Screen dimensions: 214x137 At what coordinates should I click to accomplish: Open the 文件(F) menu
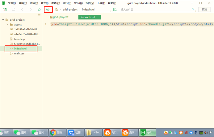point(12,3)
